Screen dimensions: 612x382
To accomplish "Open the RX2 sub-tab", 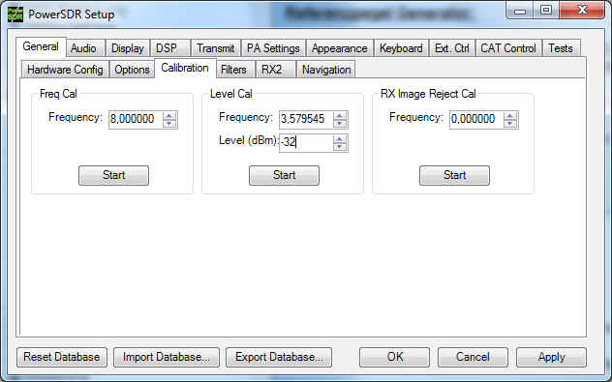I will [x=272, y=70].
